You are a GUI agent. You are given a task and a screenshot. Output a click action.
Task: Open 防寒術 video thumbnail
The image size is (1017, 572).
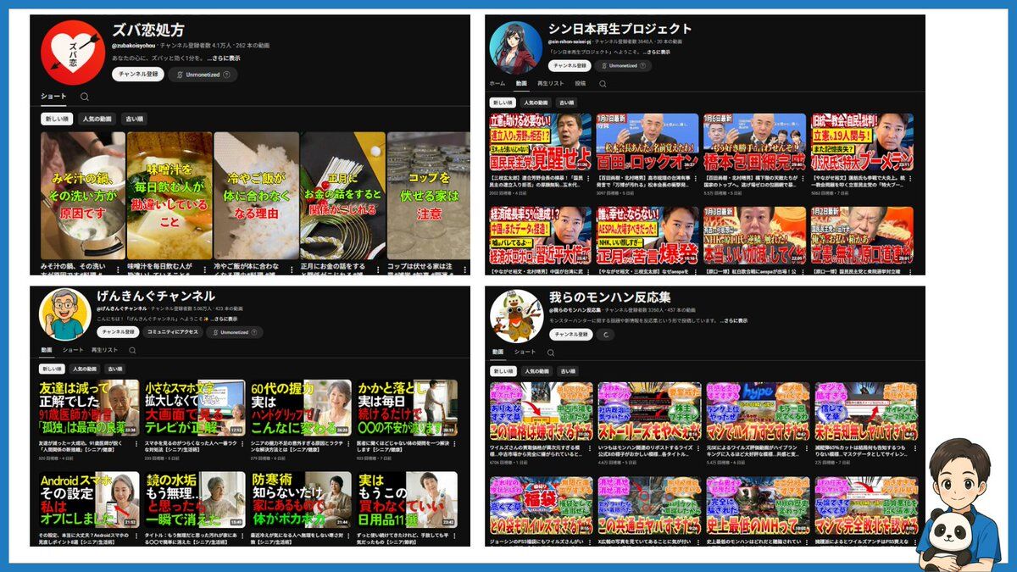tap(301, 500)
